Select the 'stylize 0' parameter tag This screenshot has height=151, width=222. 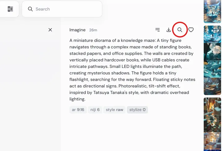click(137, 110)
